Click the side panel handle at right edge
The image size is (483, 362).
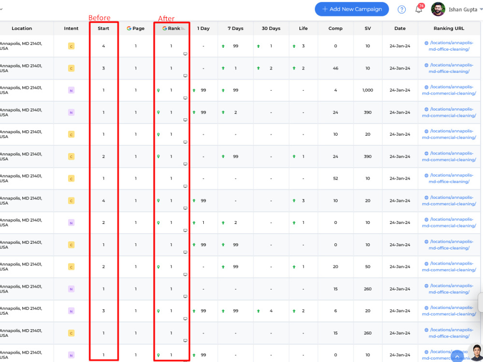click(481, 303)
